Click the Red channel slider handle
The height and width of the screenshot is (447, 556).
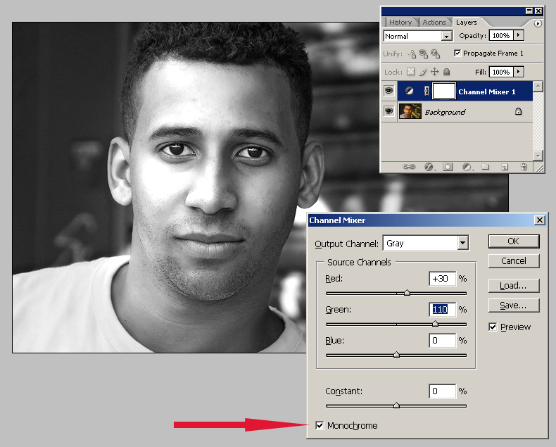(x=407, y=293)
